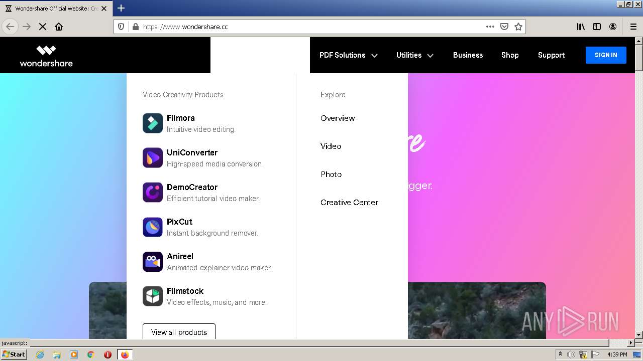Click 'Intuitive video editing.' description
Viewport: 643px width, 361px height.
201,129
